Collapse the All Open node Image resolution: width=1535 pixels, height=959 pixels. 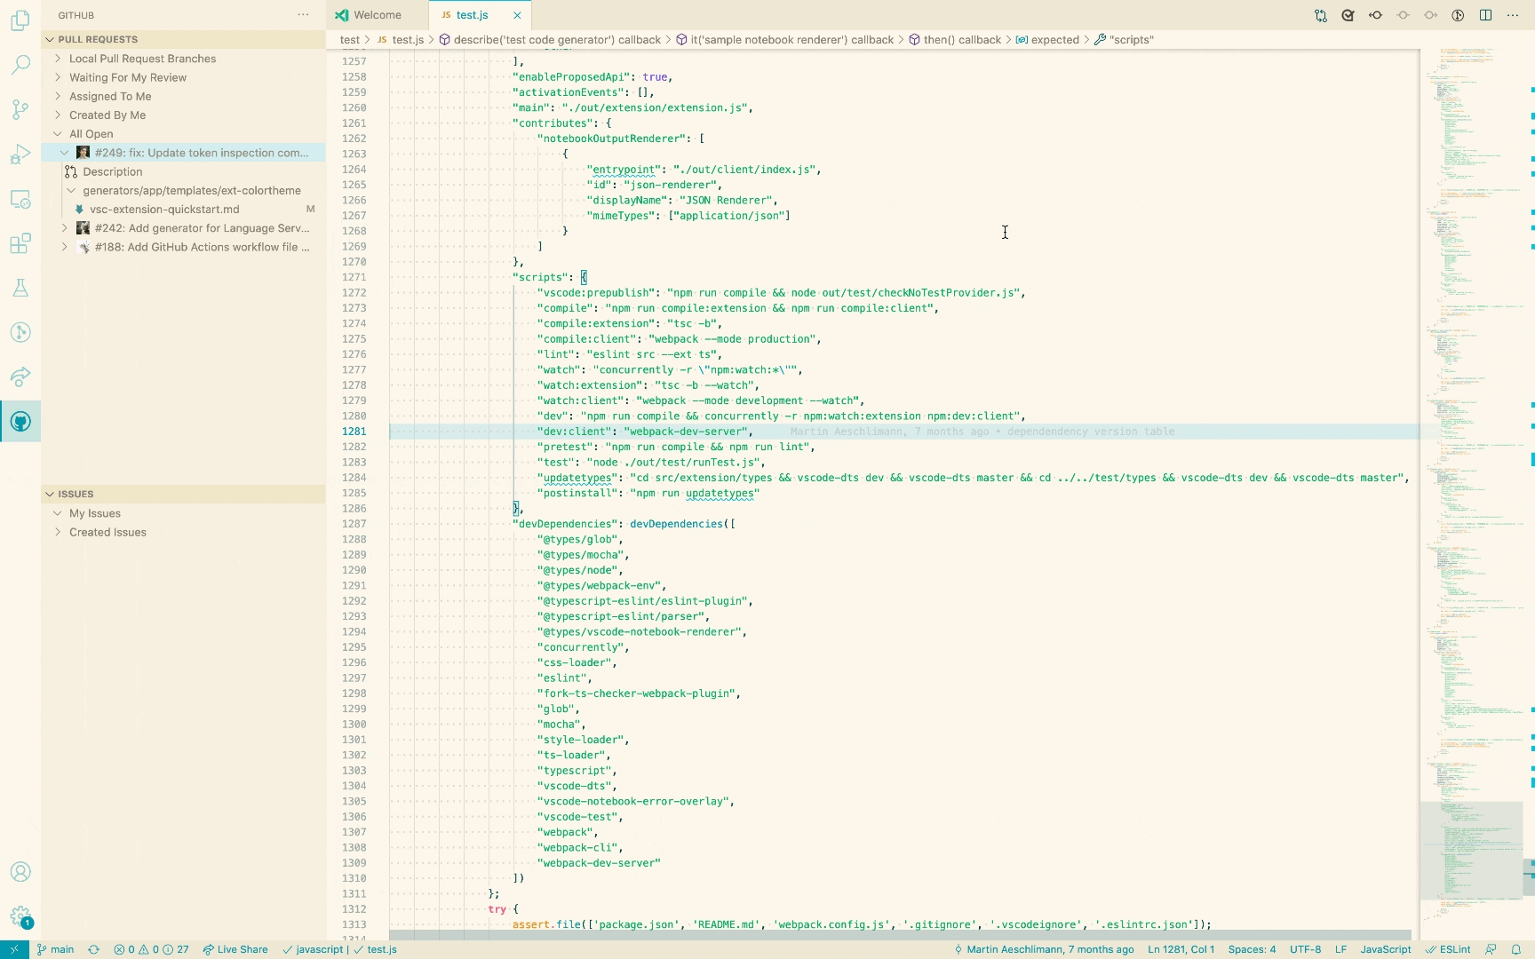(x=183, y=134)
